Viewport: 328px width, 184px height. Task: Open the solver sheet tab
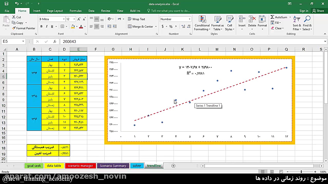coord(137,166)
